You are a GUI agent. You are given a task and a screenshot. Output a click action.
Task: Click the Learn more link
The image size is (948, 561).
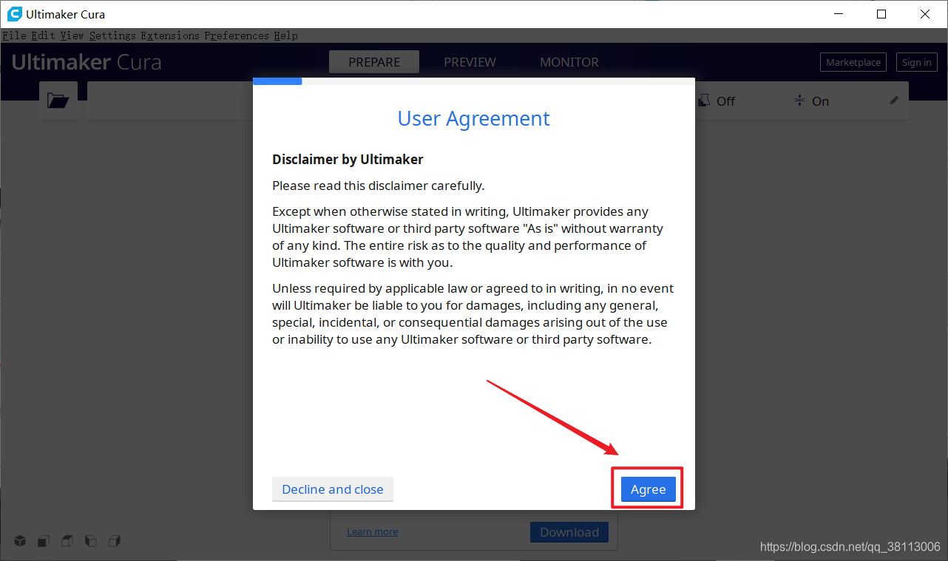point(373,531)
